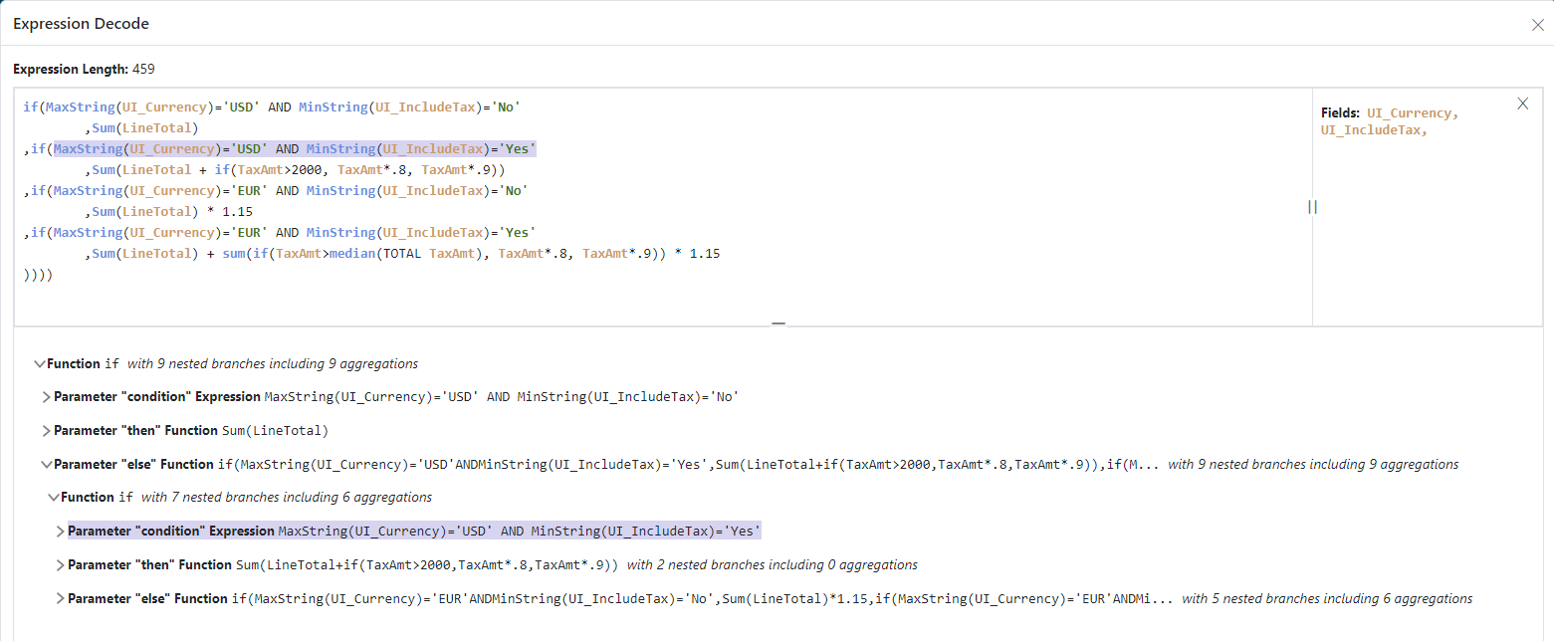Select the Sum(LineTotal) "then" row text
The image size is (1554, 641).
190,431
